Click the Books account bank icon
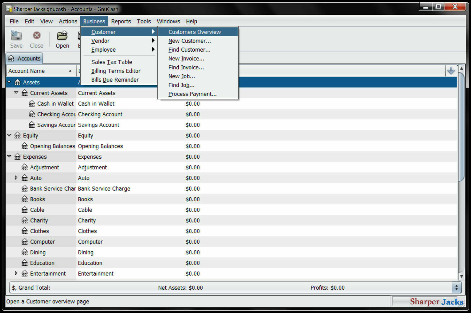The image size is (471, 313). click(25, 199)
